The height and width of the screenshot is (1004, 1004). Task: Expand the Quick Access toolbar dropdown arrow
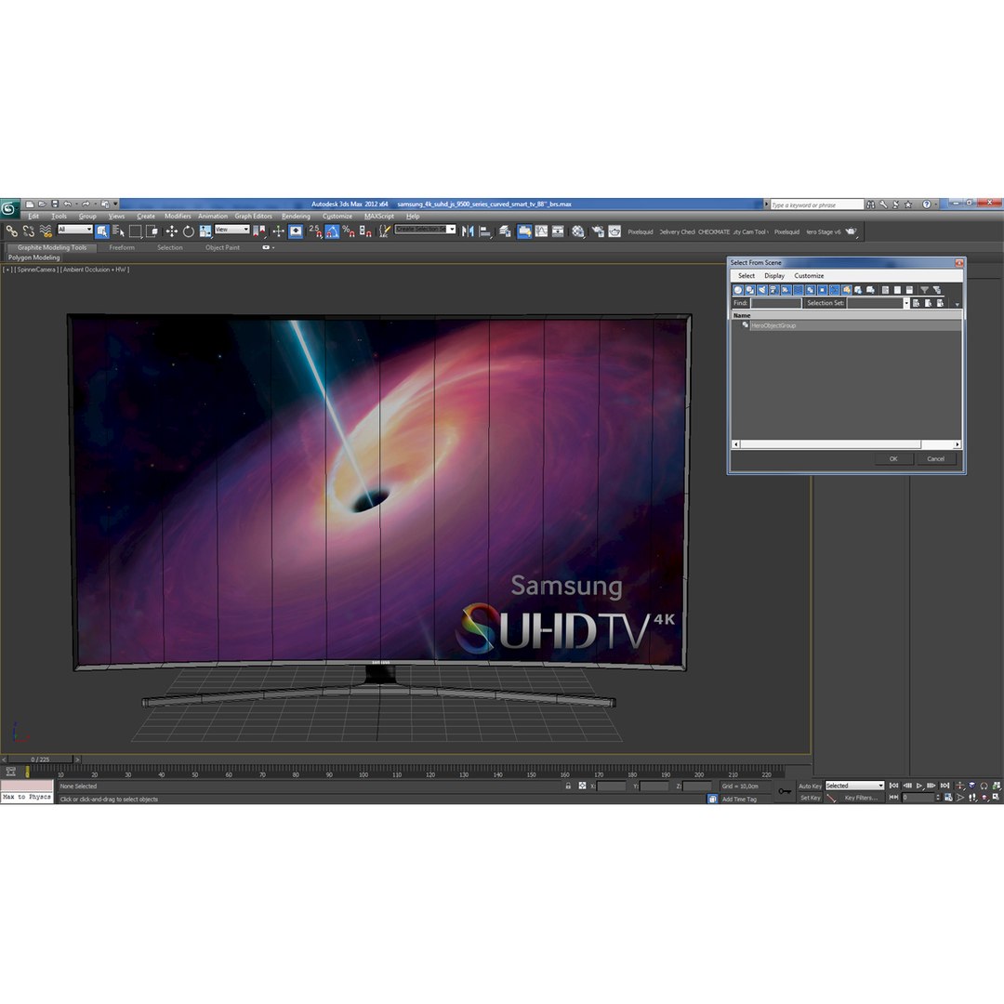pyautogui.click(x=116, y=204)
